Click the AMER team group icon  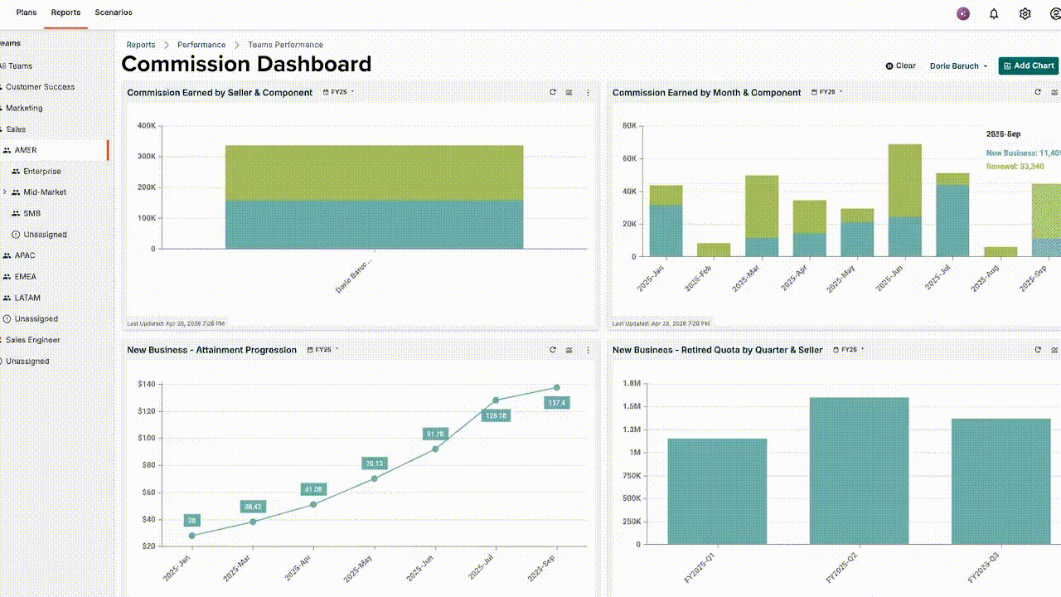[7, 150]
